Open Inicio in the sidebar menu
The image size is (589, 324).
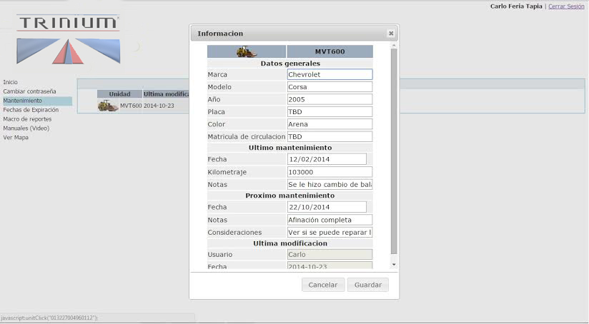point(11,82)
